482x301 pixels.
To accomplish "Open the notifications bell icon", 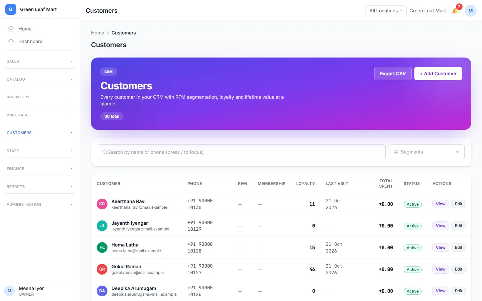I will [x=455, y=11].
